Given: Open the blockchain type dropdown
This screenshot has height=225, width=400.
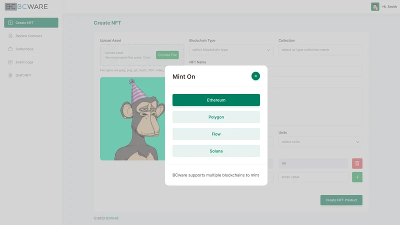Looking at the screenshot, I should 231,49.
